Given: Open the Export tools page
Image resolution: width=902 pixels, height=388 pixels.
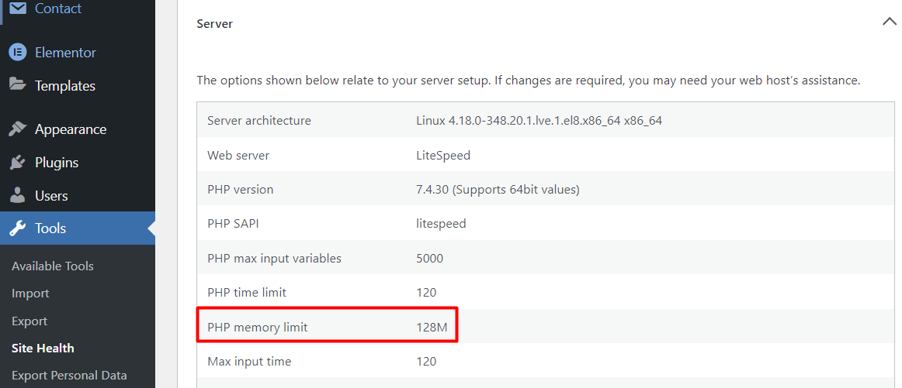Looking at the screenshot, I should pos(29,321).
